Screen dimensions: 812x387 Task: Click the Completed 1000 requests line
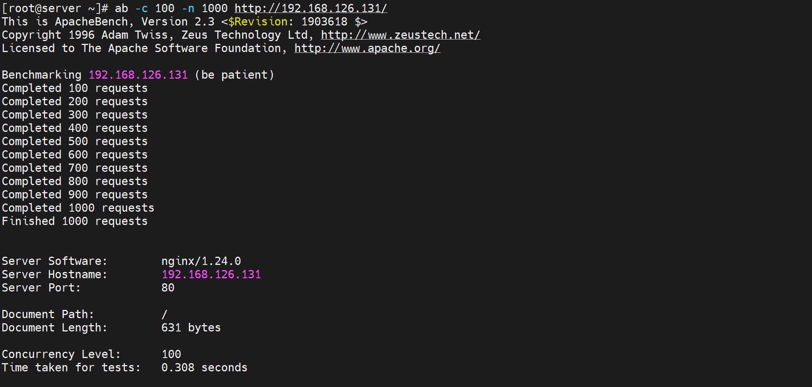[78, 208]
